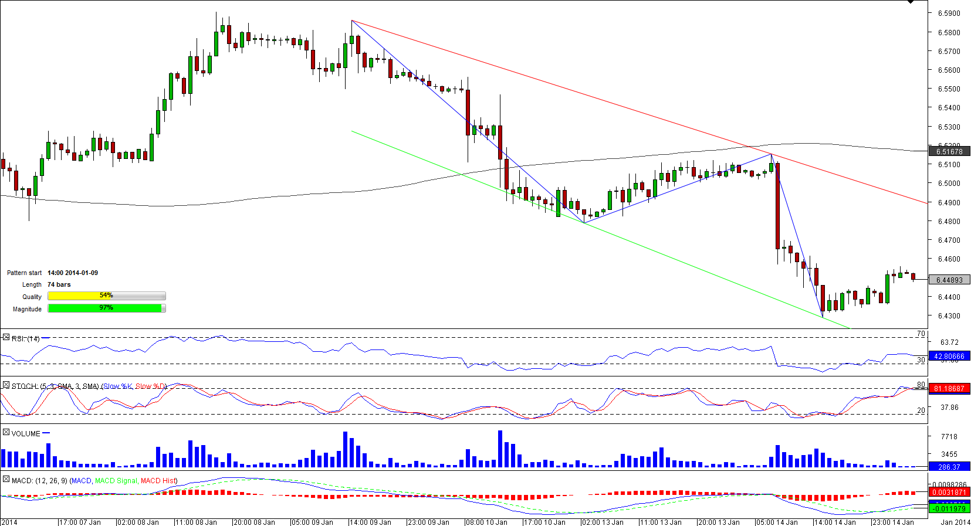This screenshot has height=526, width=971.
Task: Click the pattern start date 14:00 2014-01-09
Action: coord(73,273)
